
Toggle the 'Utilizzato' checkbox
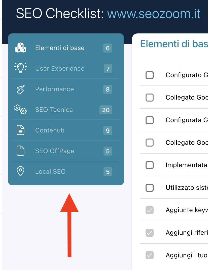point(150,188)
